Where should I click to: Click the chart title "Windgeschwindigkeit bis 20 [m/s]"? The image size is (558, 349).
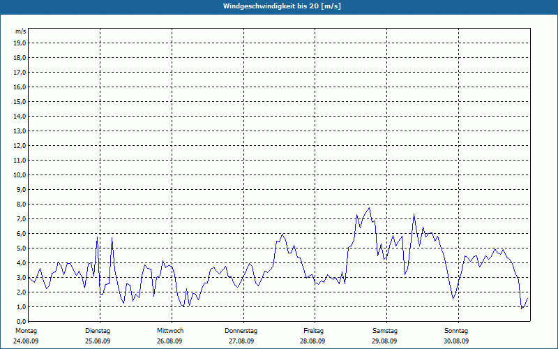tap(282, 6)
